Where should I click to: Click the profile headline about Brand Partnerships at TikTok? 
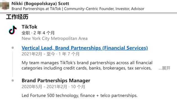point(78,9)
